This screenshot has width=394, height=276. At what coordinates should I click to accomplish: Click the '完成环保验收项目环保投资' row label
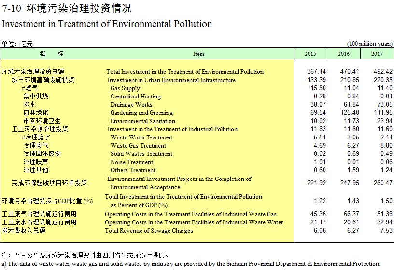[49, 183]
